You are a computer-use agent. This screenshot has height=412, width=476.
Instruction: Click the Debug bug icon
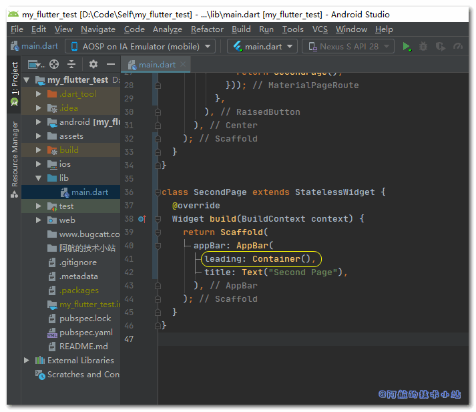(423, 46)
